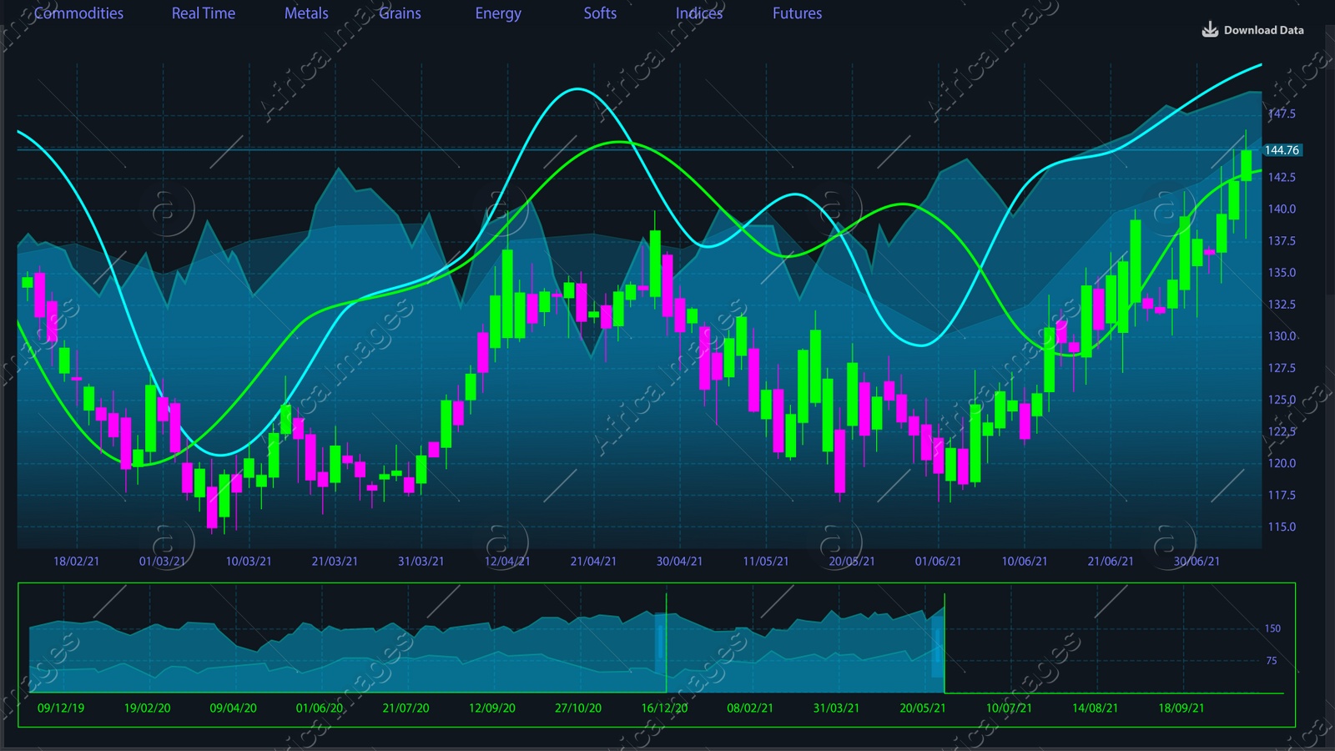This screenshot has width=1335, height=751.
Task: Click the download arrow icon
Action: point(1210,30)
